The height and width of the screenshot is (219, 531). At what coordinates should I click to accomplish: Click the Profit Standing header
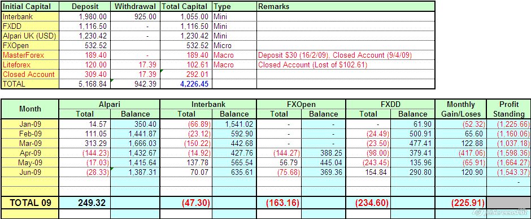[508, 109]
